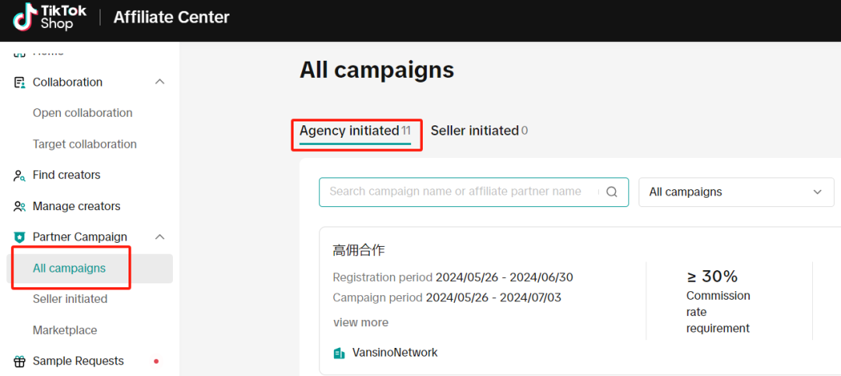The width and height of the screenshot is (841, 376).
Task: Switch to the Seller initiated tab
Action: [x=475, y=132]
